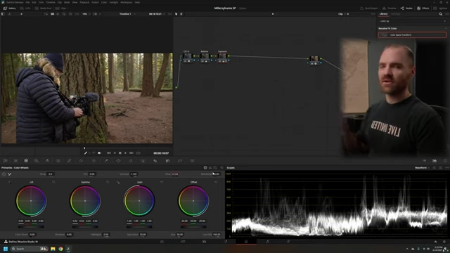Open the viewer zoom percentage dropdown
Image resolution: width=450 pixels, height=253 pixels.
86,14
